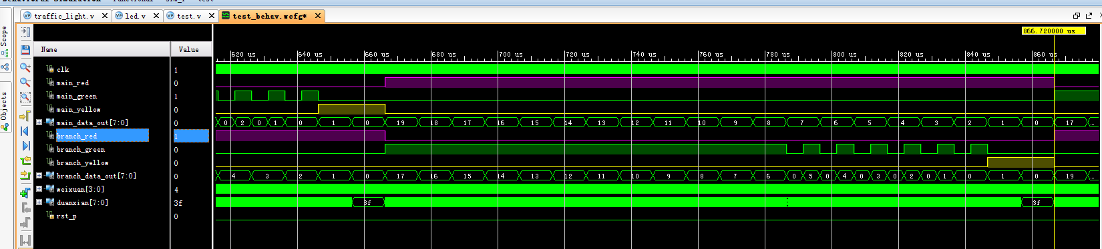The width and height of the screenshot is (1102, 249).
Task: Click the Save waveform configuration icon
Action: point(25,50)
